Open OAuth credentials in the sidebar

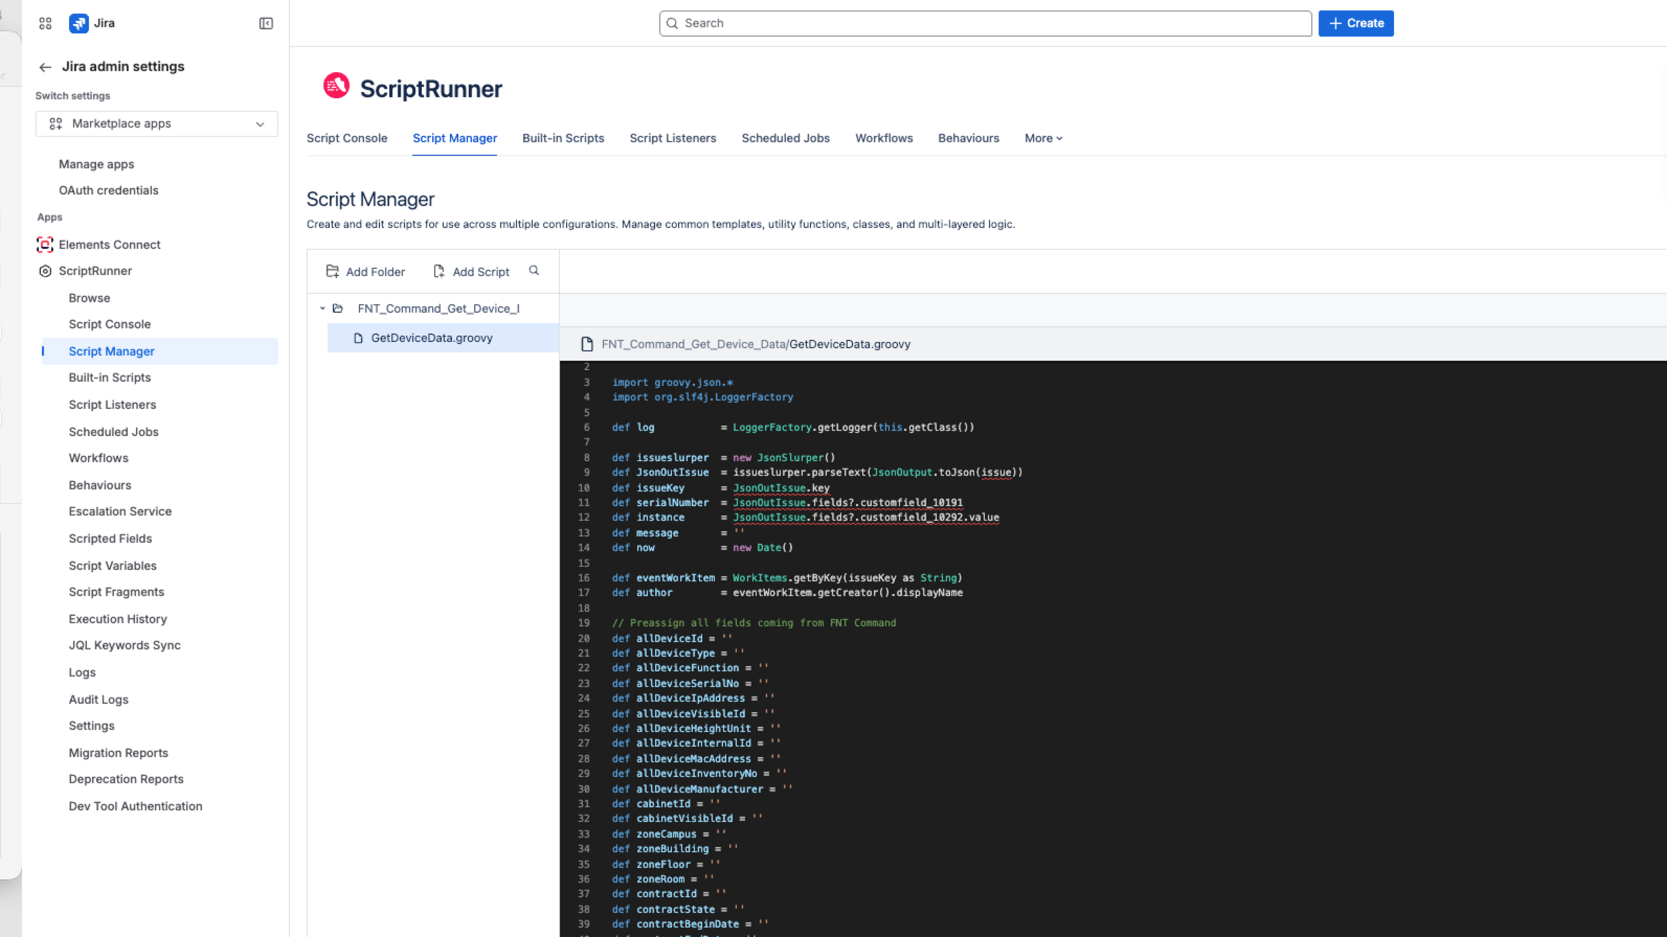[109, 190]
